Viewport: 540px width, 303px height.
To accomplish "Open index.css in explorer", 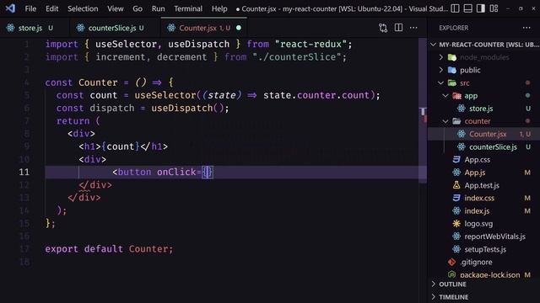I will coord(479,199).
